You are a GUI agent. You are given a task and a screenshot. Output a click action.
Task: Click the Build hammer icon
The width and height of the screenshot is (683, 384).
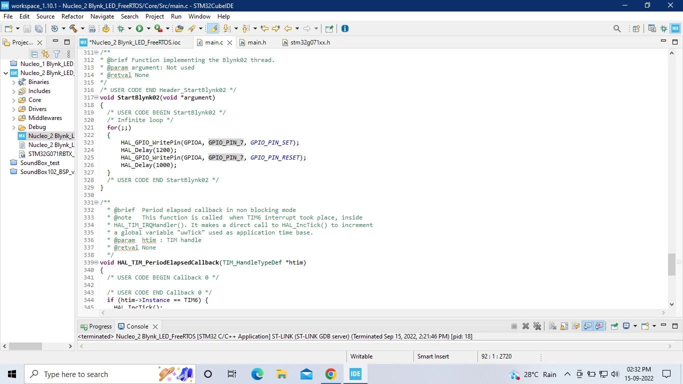[73, 28]
